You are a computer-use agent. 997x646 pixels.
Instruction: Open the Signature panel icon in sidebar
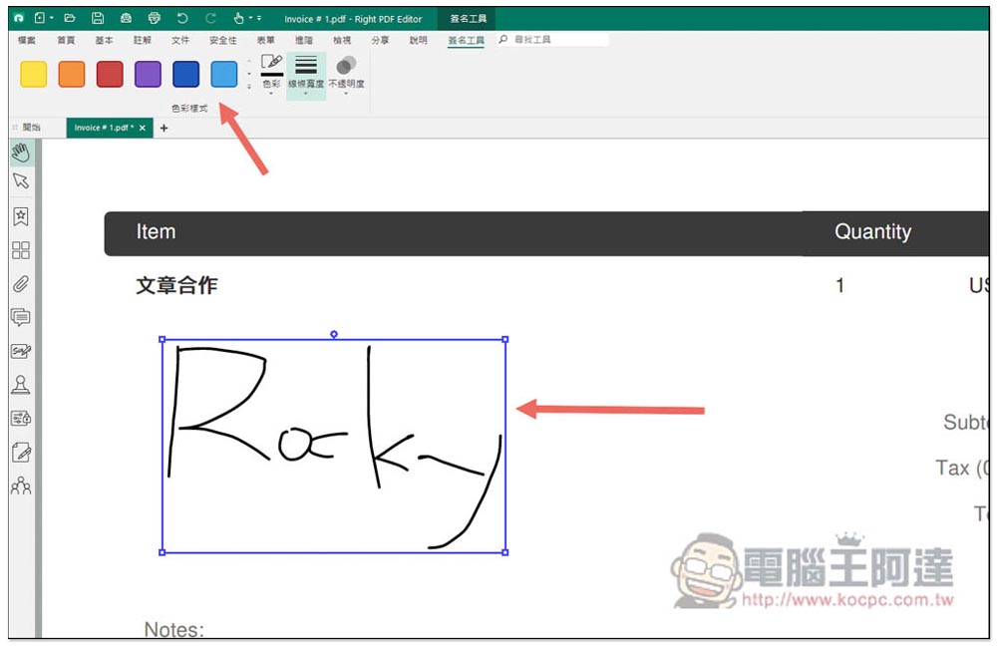(x=20, y=351)
